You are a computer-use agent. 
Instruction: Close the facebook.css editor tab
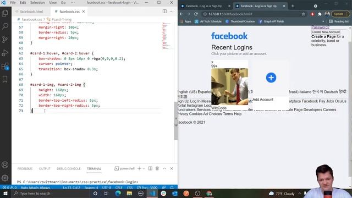pos(84,12)
